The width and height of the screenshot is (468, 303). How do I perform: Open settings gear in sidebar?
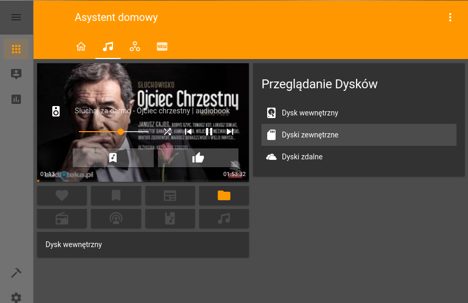16,297
